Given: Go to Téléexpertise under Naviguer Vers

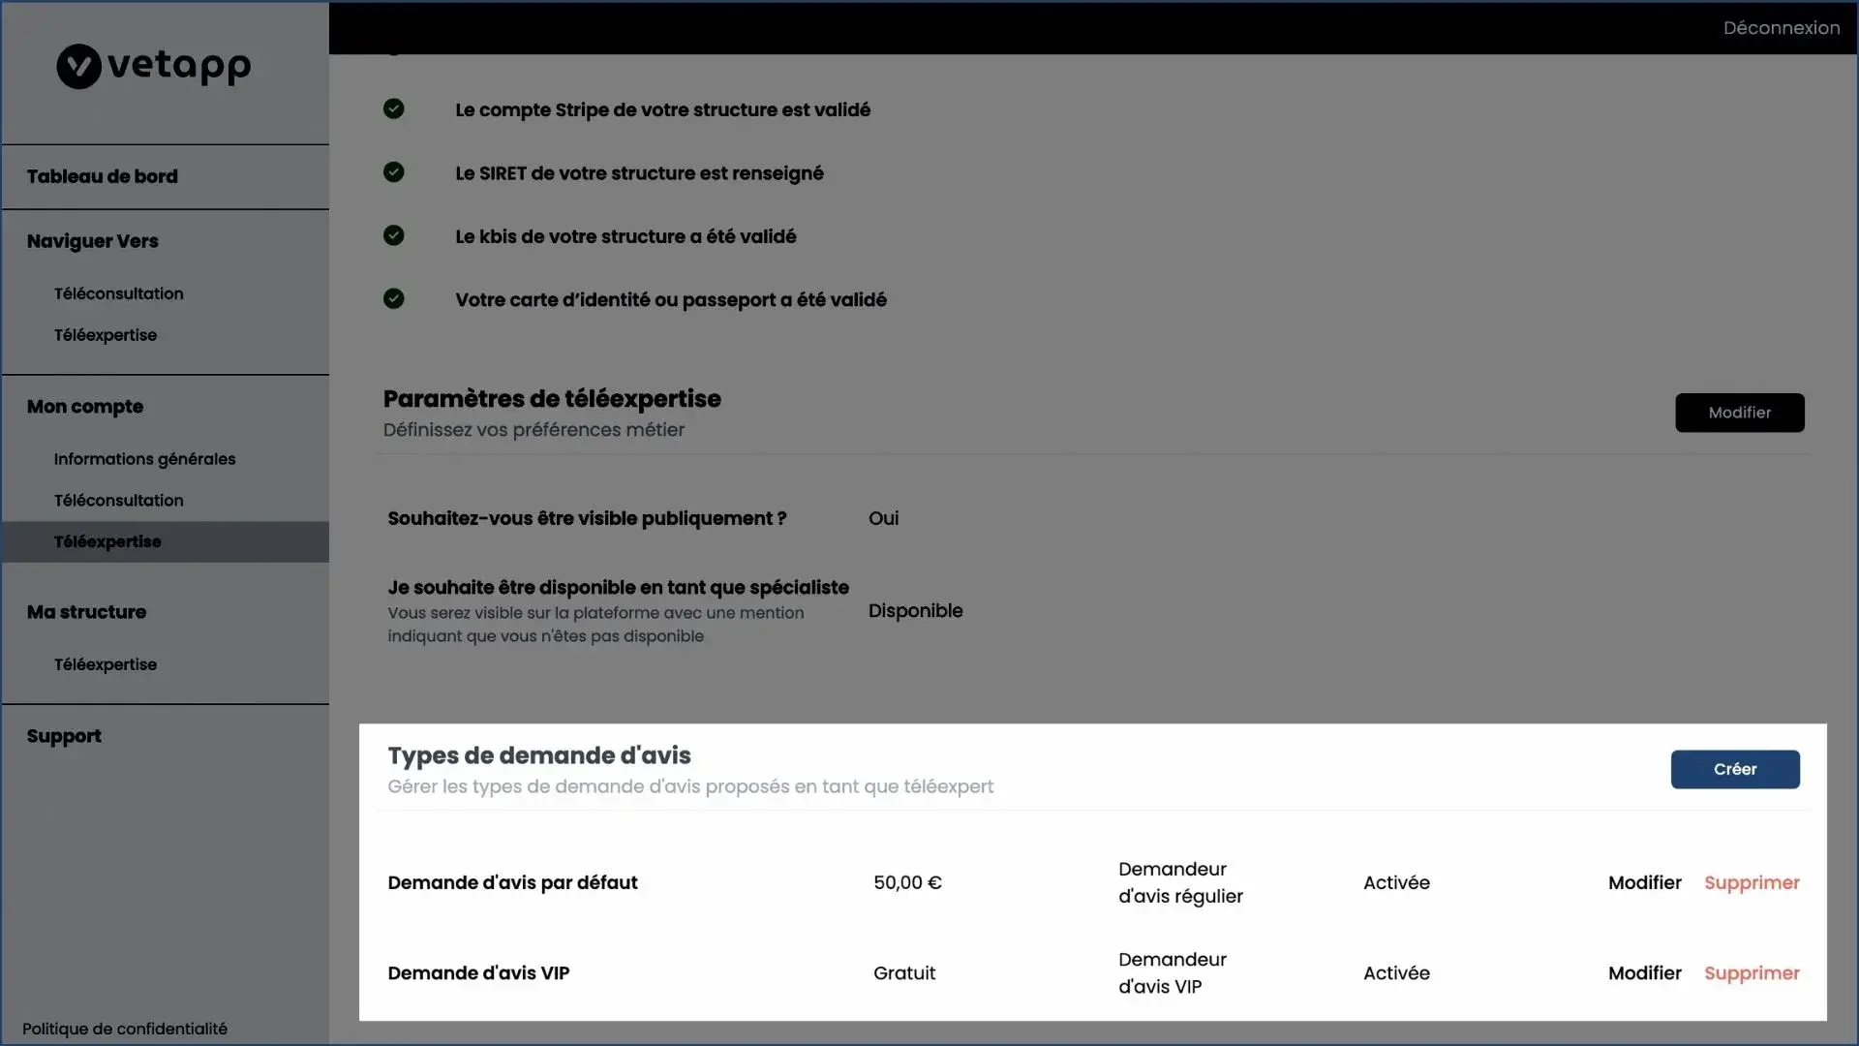Looking at the screenshot, I should (x=105, y=335).
